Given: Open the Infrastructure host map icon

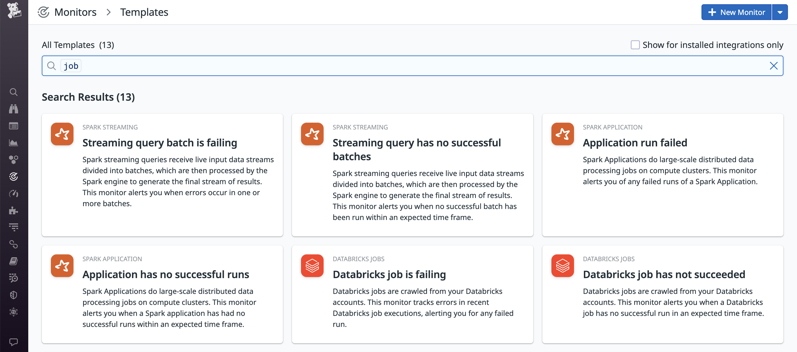Looking at the screenshot, I should pyautogui.click(x=14, y=159).
